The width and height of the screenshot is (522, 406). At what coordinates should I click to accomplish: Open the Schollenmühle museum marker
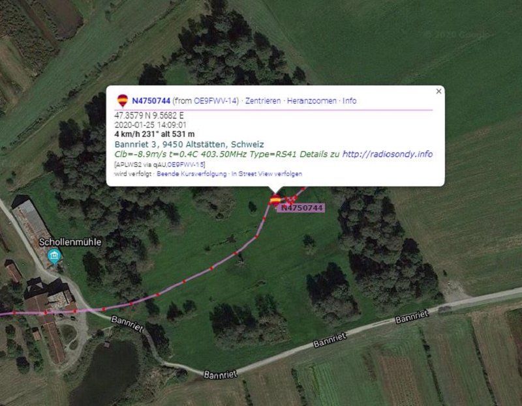[x=54, y=257]
